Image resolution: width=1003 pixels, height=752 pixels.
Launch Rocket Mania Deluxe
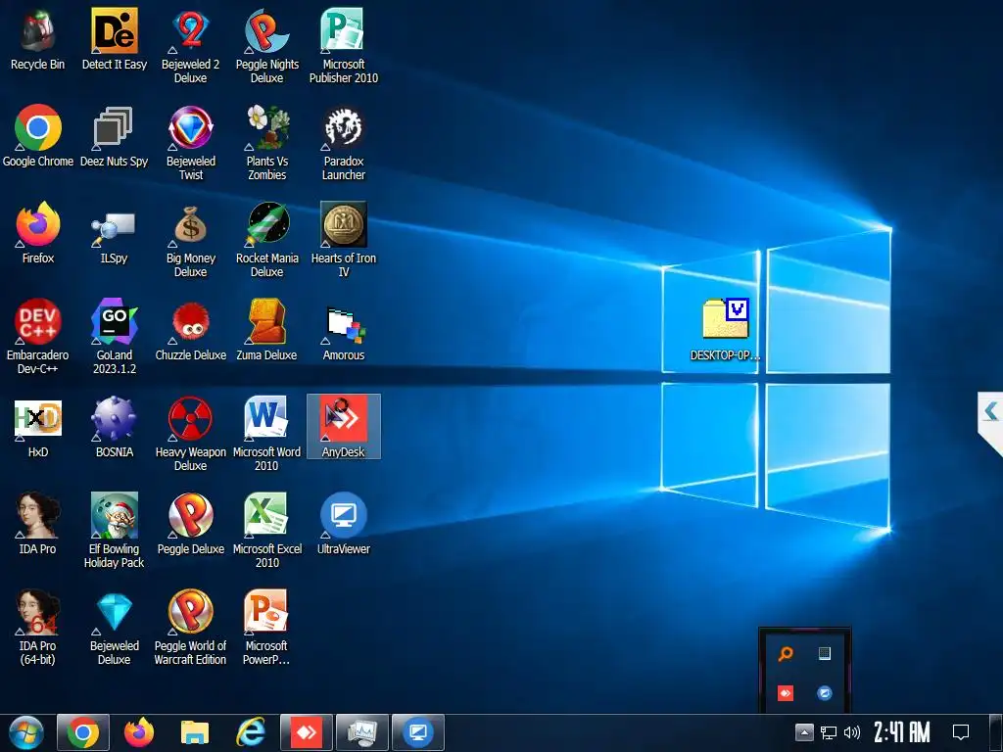(266, 241)
